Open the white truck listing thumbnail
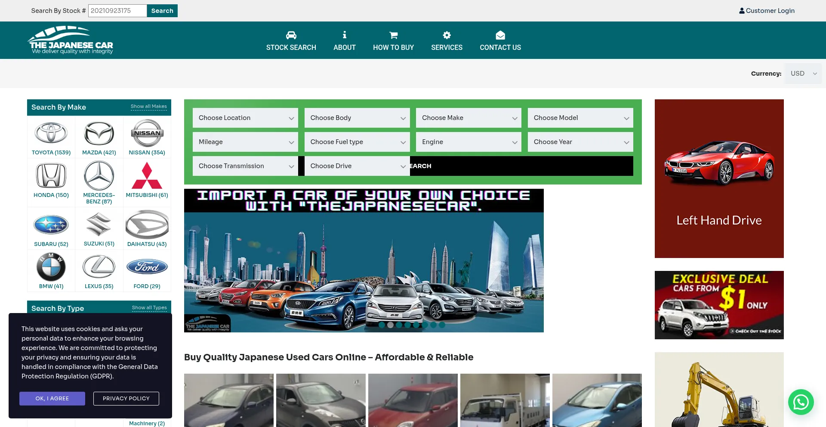Image resolution: width=826 pixels, height=427 pixels. pyautogui.click(x=505, y=400)
